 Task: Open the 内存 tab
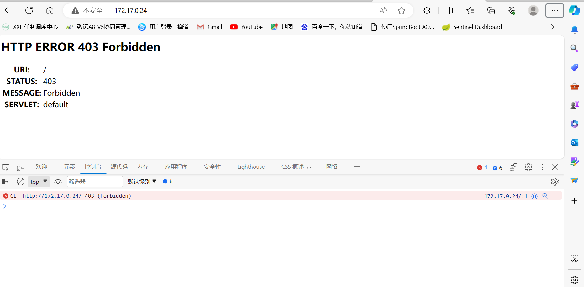pos(143,167)
